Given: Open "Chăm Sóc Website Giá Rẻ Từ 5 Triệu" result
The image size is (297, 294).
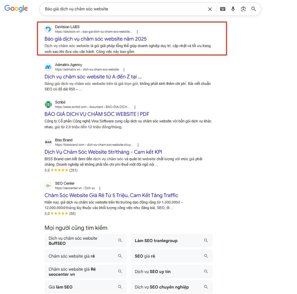Looking at the screenshot, I should pos(111,195).
